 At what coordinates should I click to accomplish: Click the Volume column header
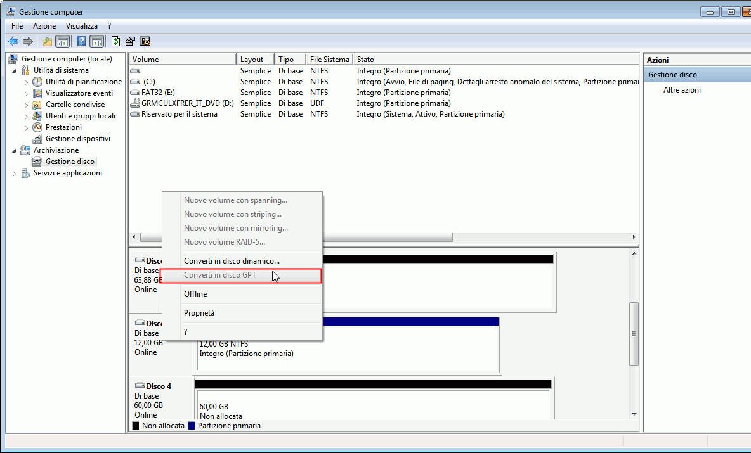pos(183,60)
